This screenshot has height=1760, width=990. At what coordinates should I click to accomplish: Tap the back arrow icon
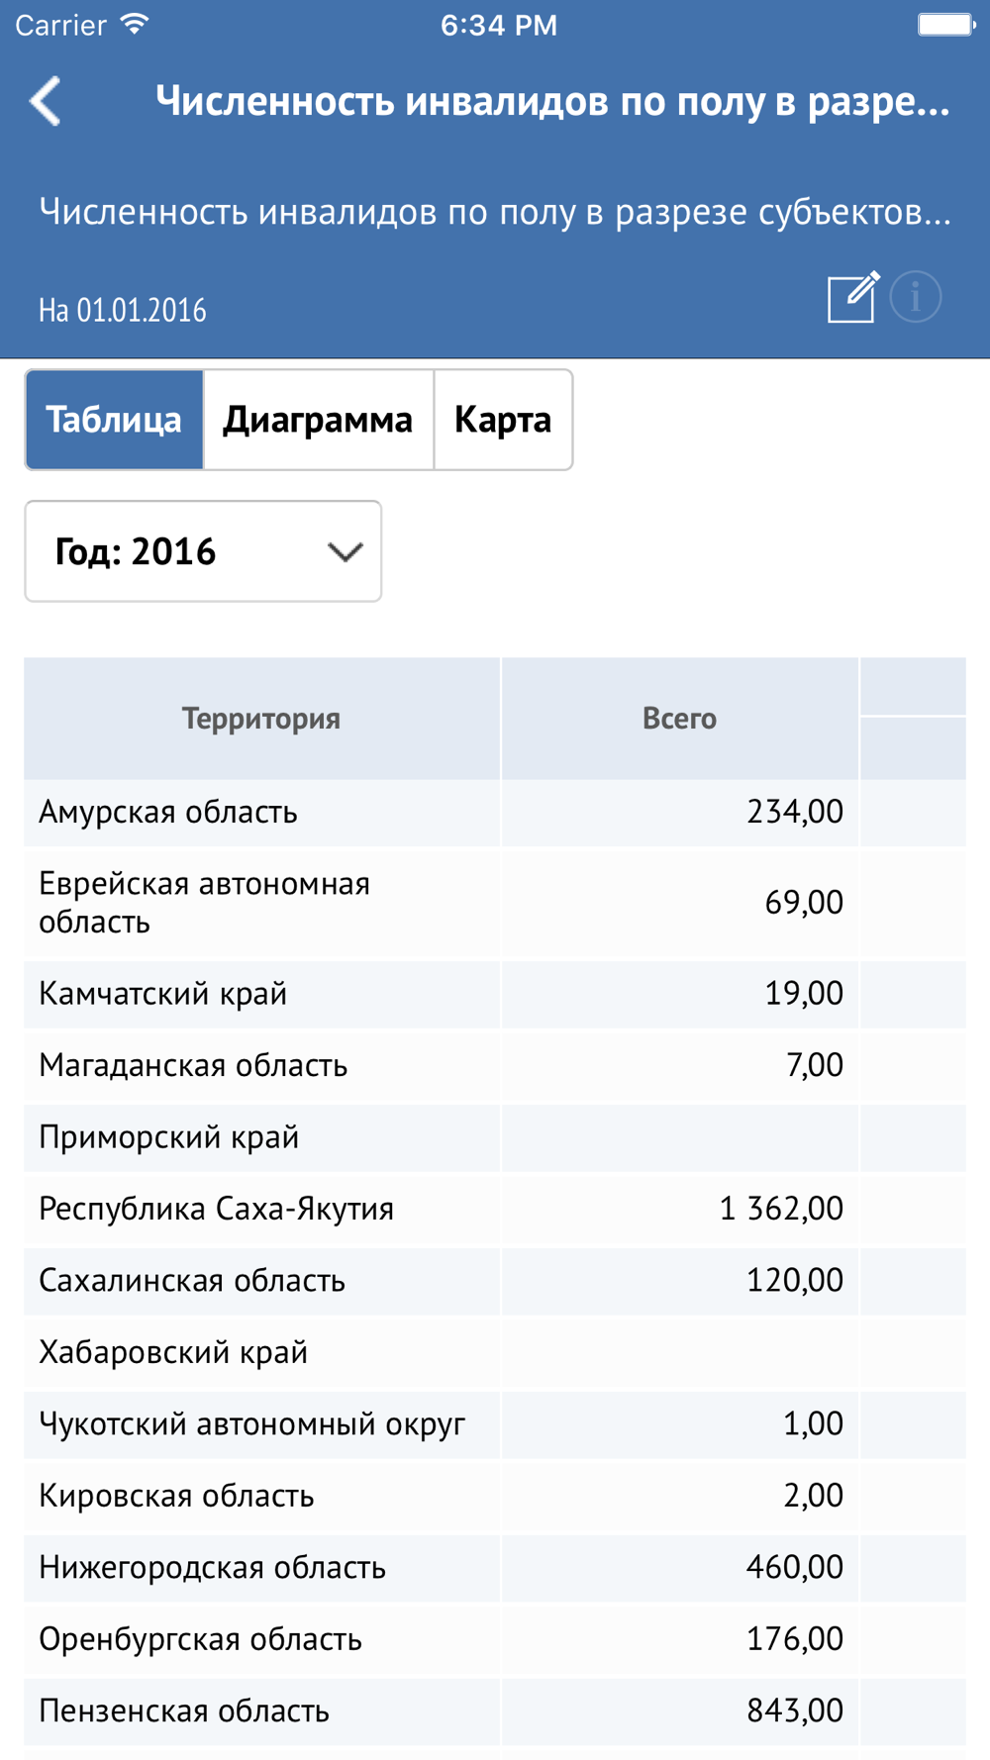[46, 101]
